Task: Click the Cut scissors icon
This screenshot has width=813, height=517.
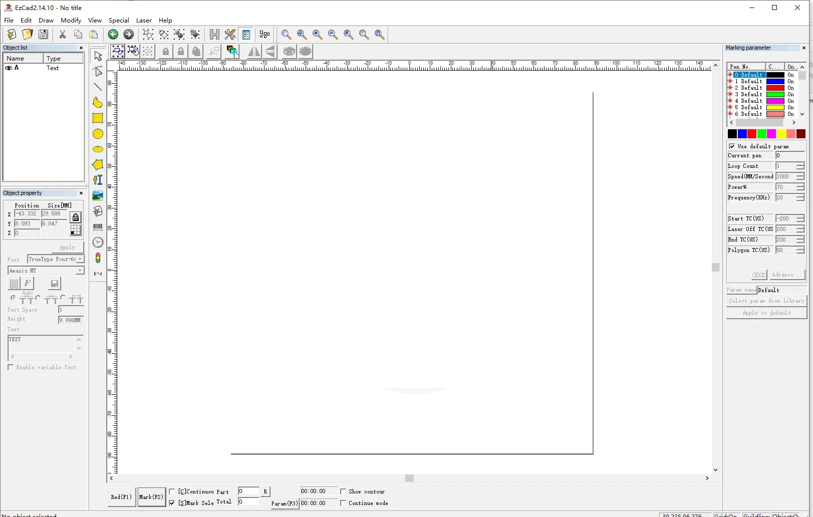Action: (x=63, y=34)
